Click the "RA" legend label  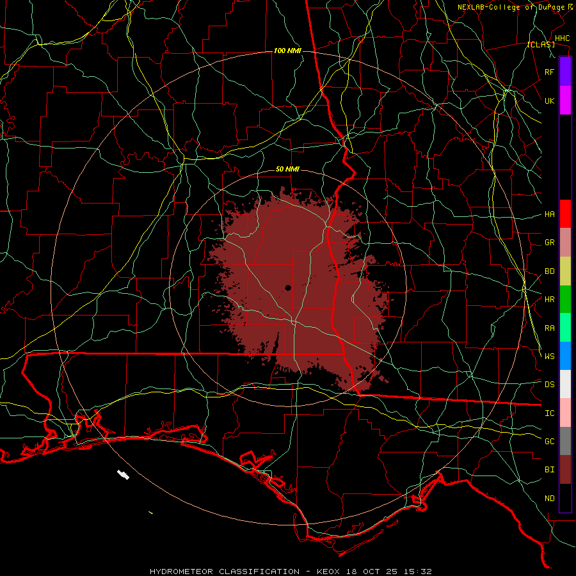550,328
